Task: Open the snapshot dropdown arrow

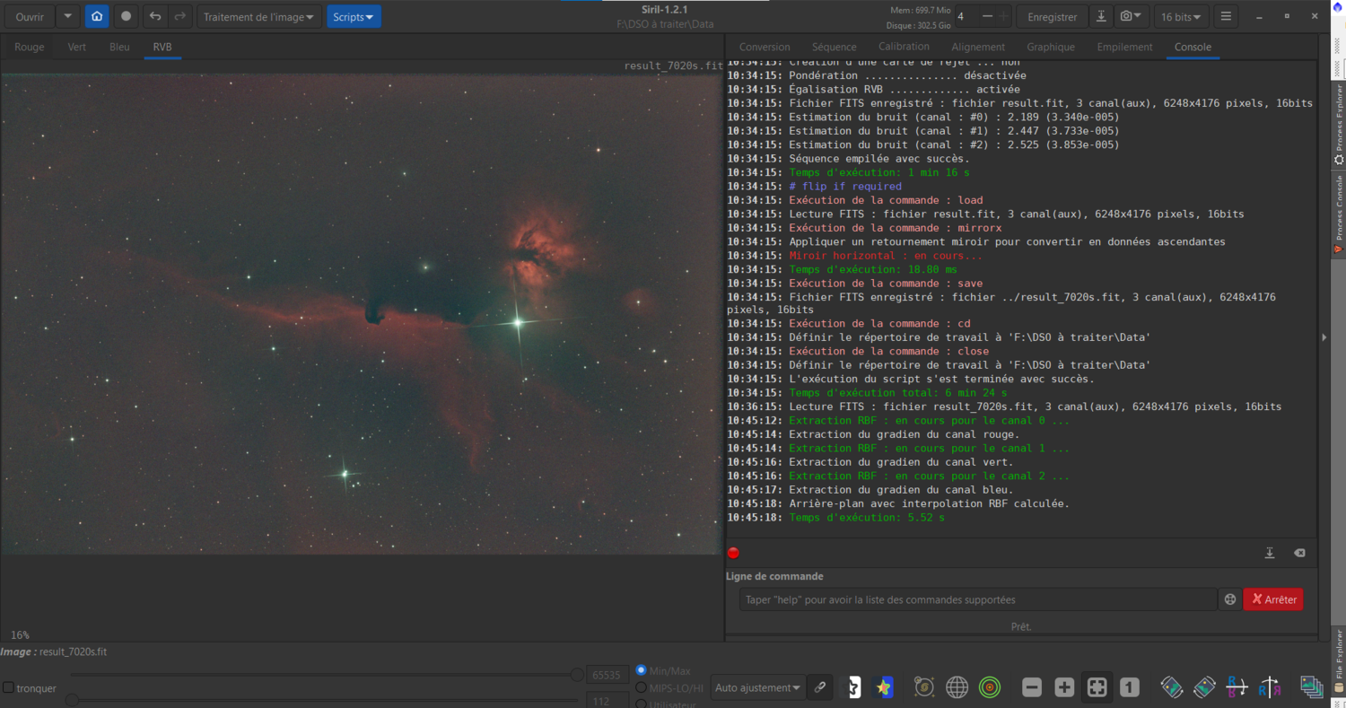Action: point(1139,16)
